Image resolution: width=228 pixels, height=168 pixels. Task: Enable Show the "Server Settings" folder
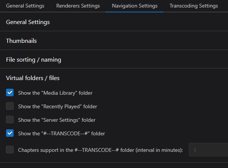(x=10, y=120)
